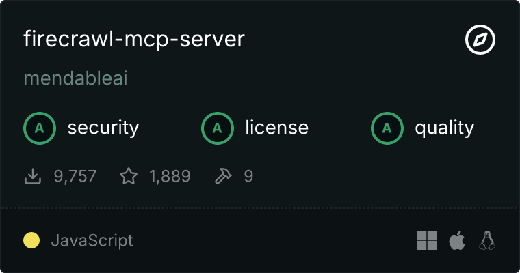This screenshot has width=520, height=273.
Task: Click the security label text
Action: point(103,128)
